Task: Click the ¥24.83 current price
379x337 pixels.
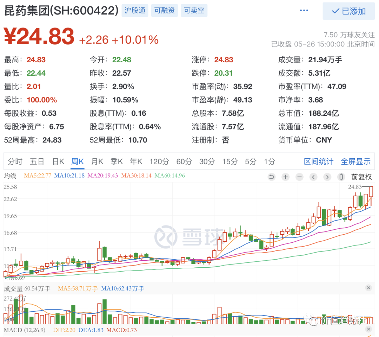Action: 39,36
